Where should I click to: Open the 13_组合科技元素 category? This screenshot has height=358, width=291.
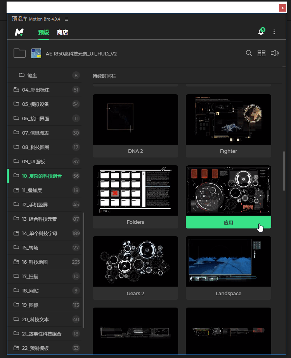(x=45, y=219)
